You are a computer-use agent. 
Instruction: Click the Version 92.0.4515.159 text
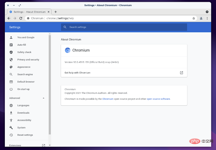click(x=92, y=62)
